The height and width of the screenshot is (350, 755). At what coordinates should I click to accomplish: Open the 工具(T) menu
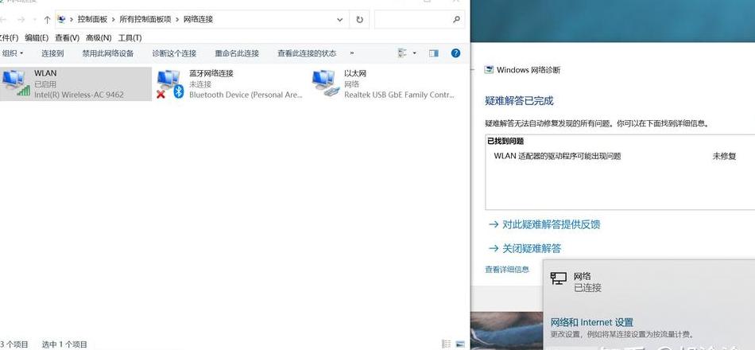click(130, 37)
